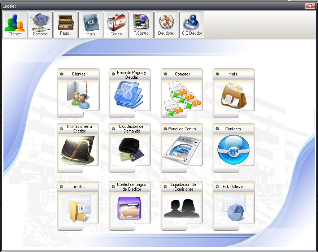The width and height of the screenshot is (318, 252).
Task: Select the Liquidacion de Comisiones header
Action: pos(183,187)
